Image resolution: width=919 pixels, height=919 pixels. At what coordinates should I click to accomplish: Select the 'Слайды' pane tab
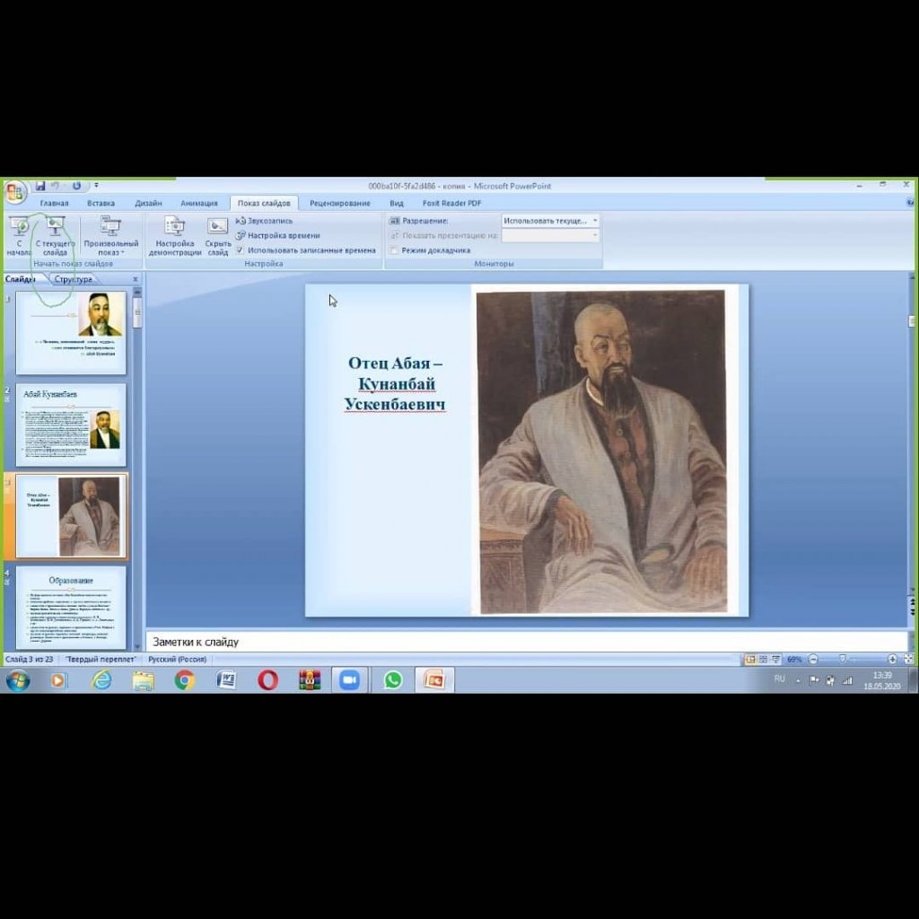click(21, 279)
